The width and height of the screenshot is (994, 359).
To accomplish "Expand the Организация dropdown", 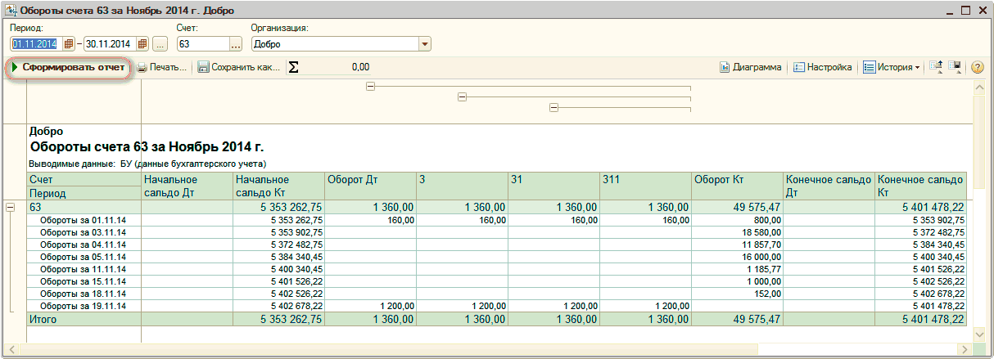I will click(424, 44).
